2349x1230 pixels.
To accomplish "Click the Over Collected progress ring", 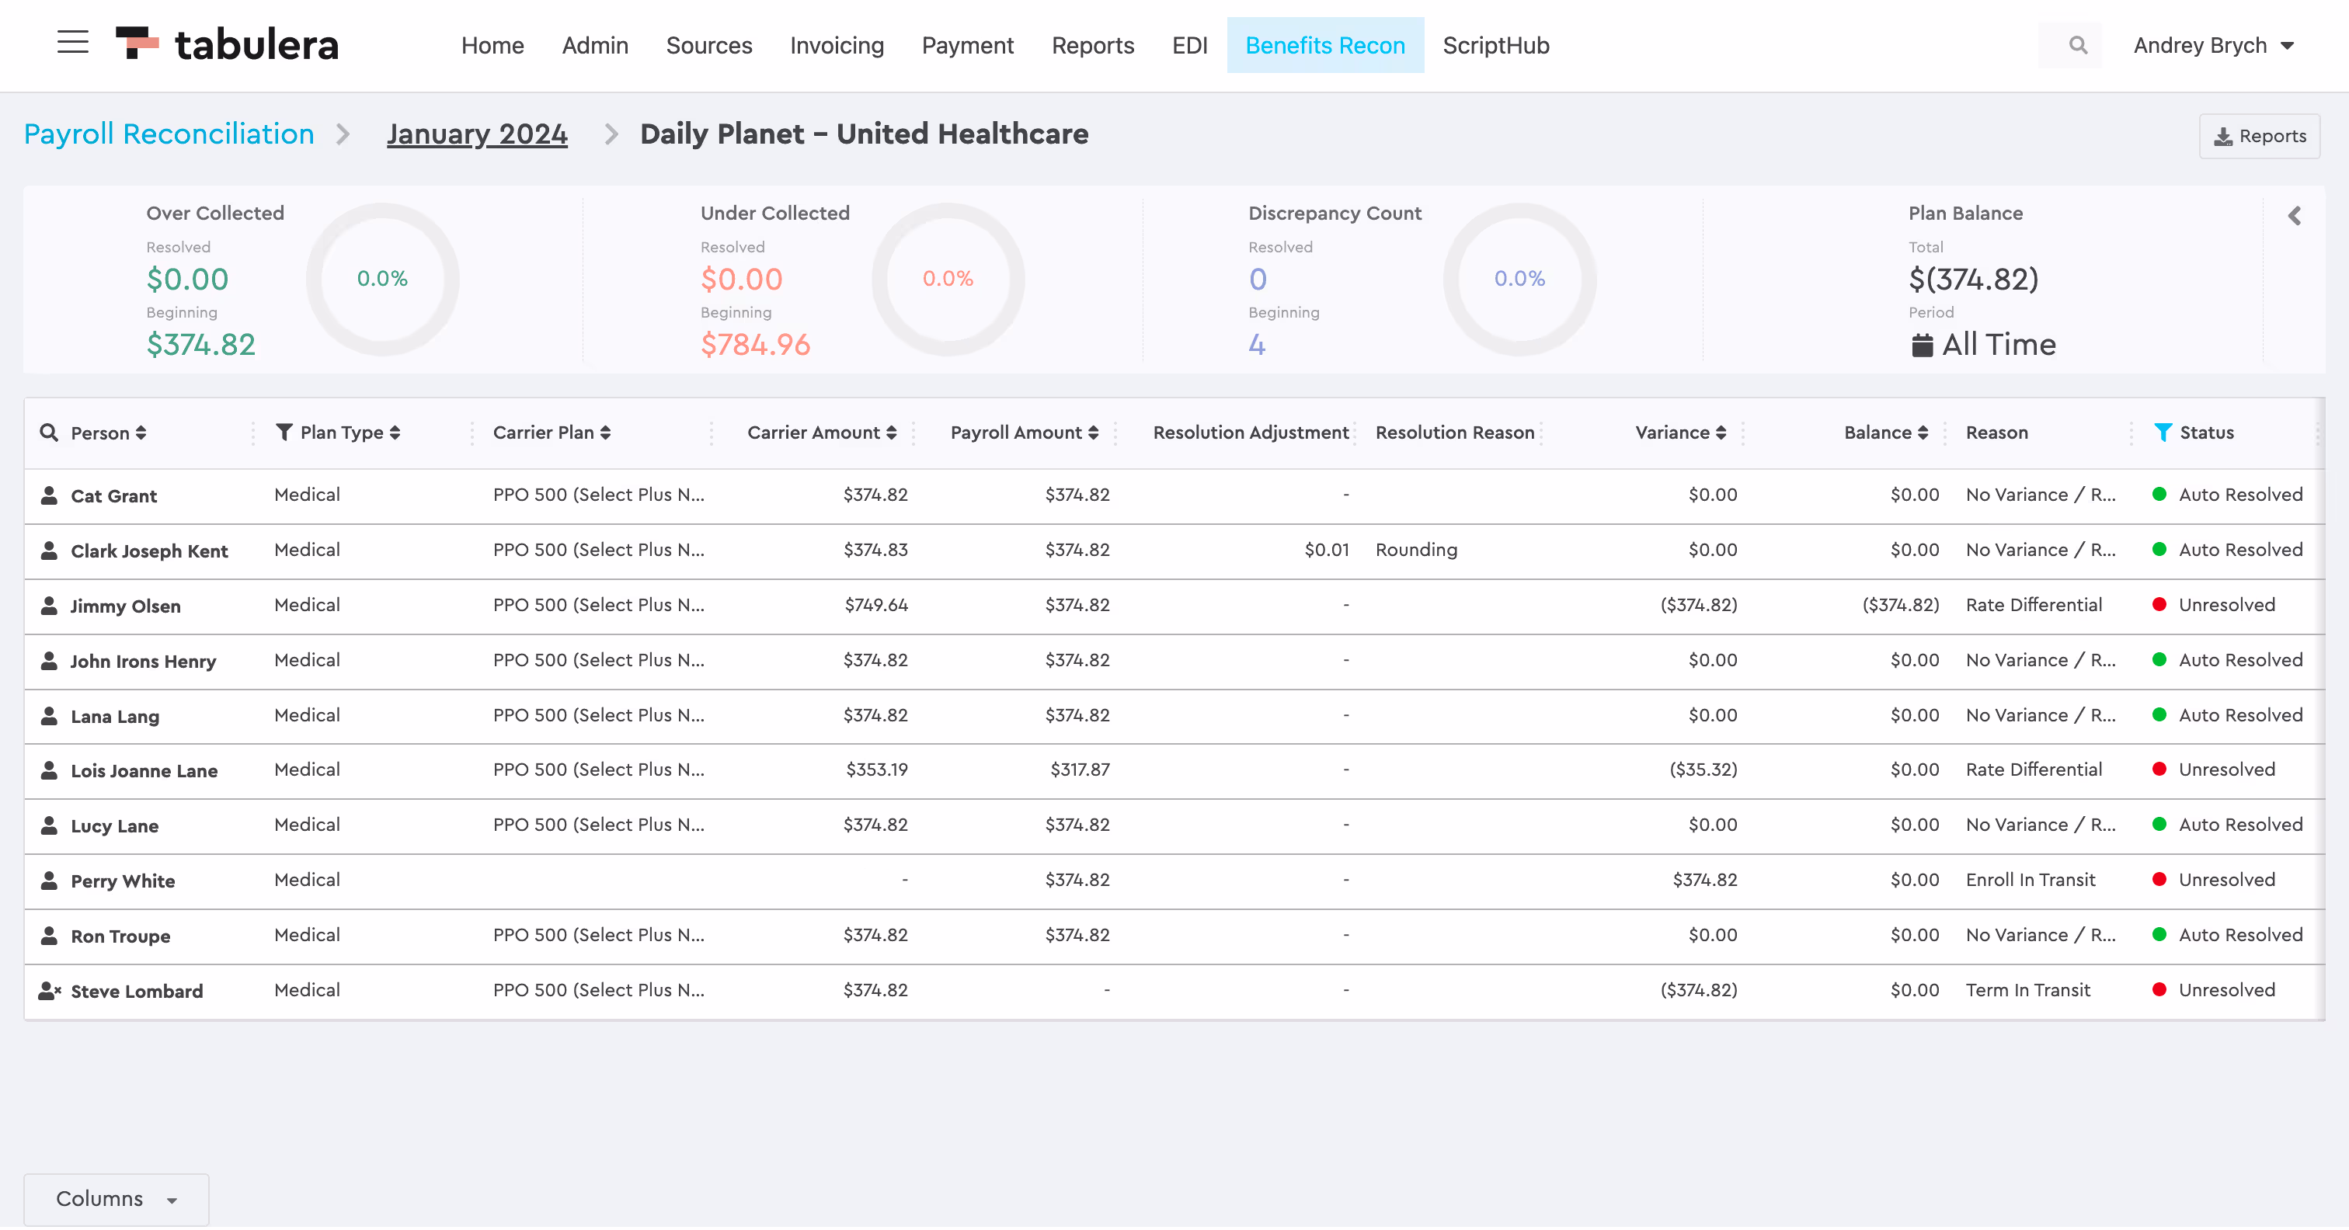I will pos(382,279).
